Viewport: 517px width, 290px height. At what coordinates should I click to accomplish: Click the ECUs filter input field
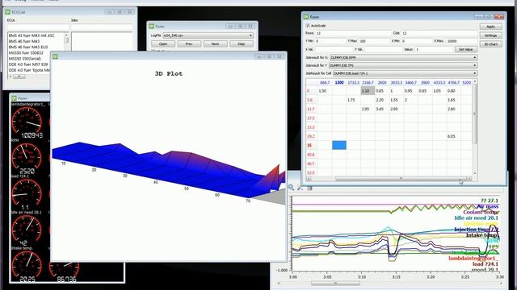coord(38,27)
